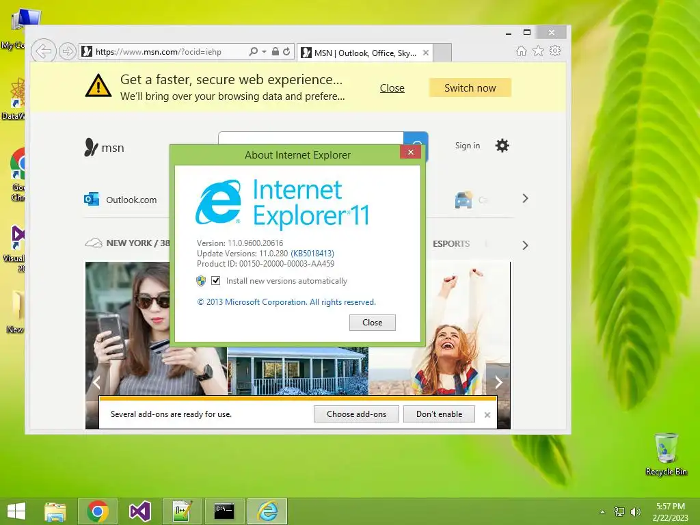Go to previous slide in carousel
Viewport: 700px width, 525px height.
[x=96, y=382]
